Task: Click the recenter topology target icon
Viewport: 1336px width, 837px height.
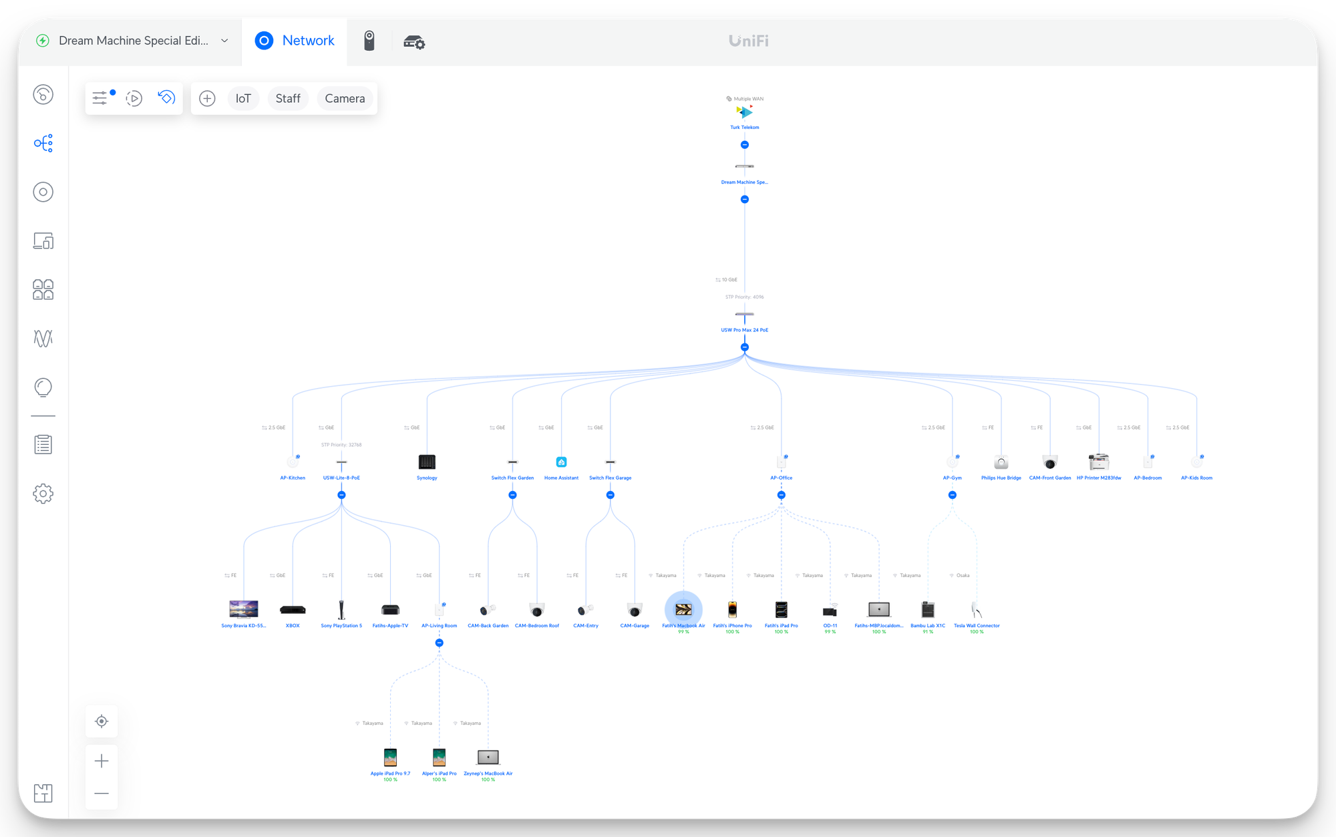Action: click(x=102, y=721)
